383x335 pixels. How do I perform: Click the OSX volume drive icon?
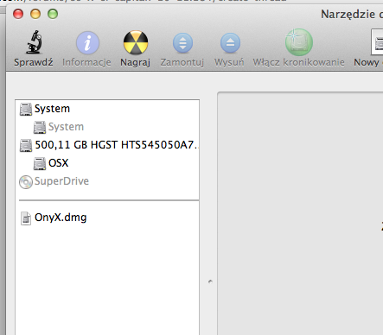[x=40, y=164]
